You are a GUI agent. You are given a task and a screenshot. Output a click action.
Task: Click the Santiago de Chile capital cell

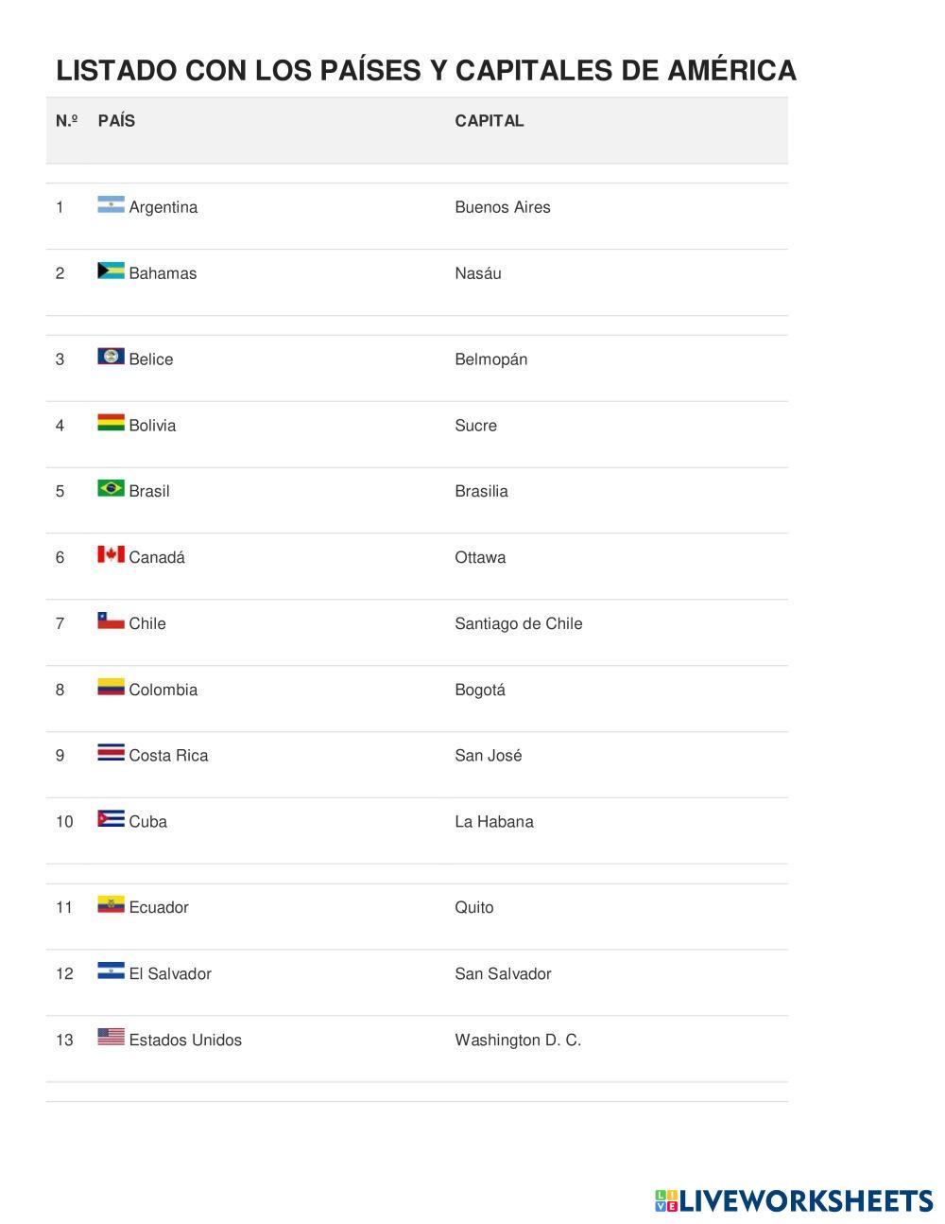coord(518,623)
